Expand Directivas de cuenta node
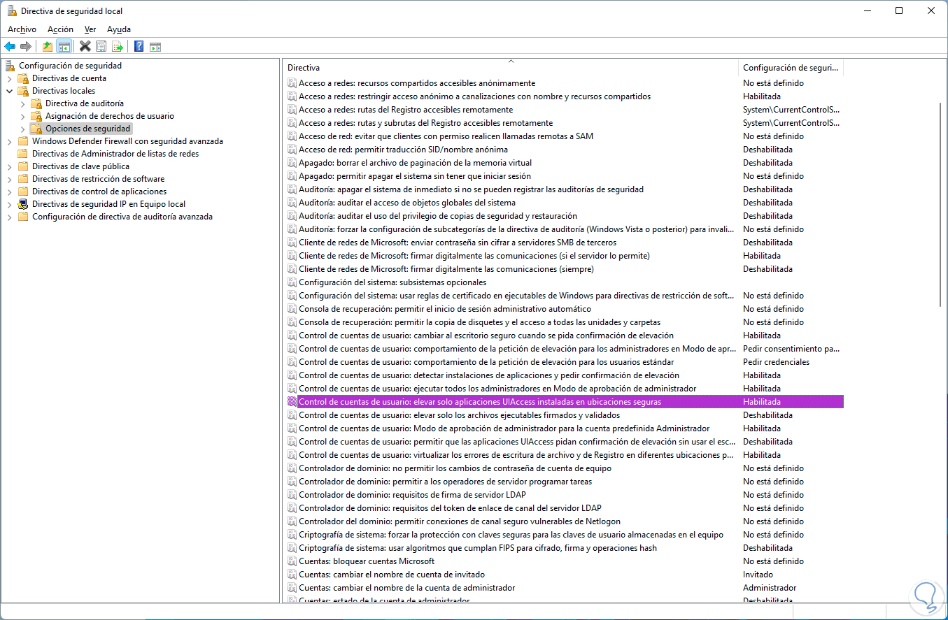Viewport: 948px width, 620px height. (x=10, y=78)
